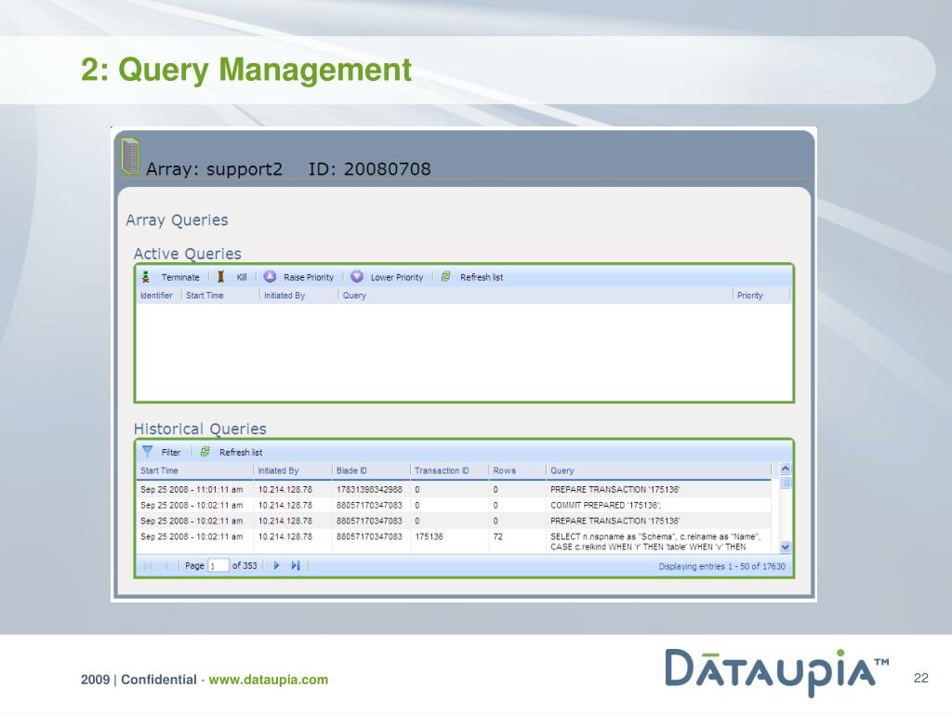Sort Historical Queries by Start Time header
The image size is (952, 714).
click(x=159, y=470)
